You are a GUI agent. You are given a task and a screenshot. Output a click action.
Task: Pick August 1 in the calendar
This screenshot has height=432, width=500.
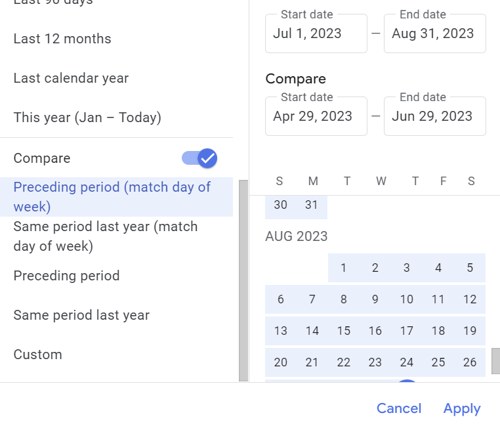(x=344, y=268)
